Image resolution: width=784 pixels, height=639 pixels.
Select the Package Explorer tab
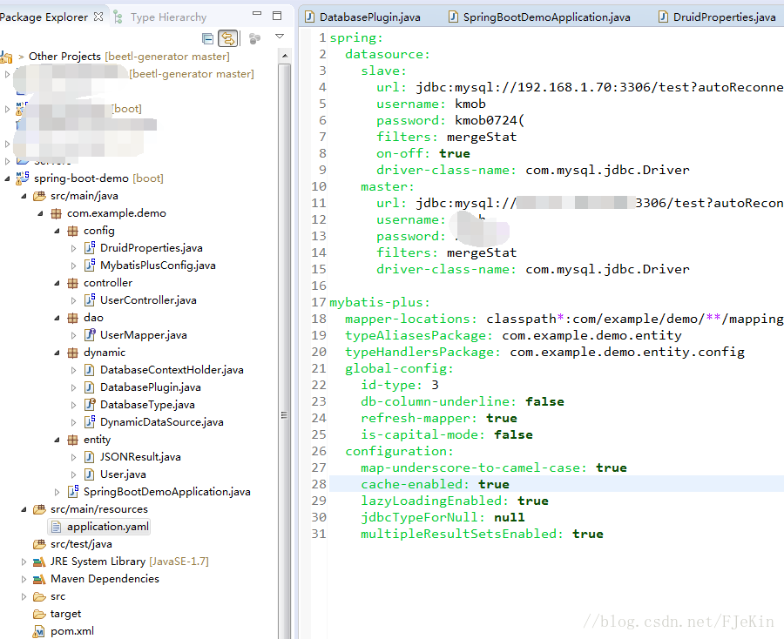(44, 17)
